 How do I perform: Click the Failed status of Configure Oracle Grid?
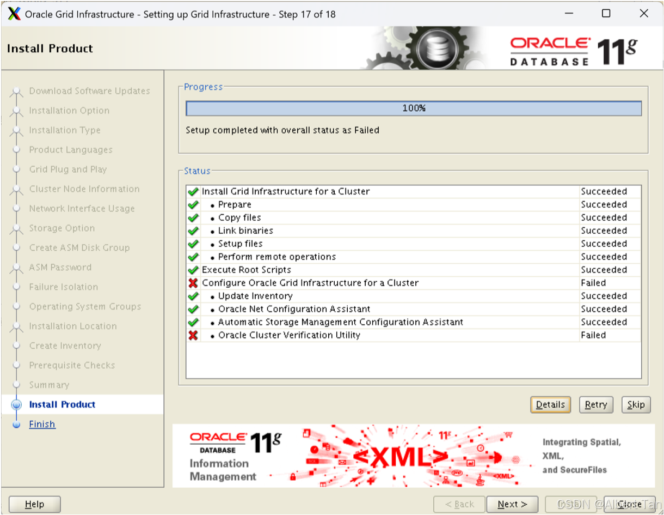(593, 283)
